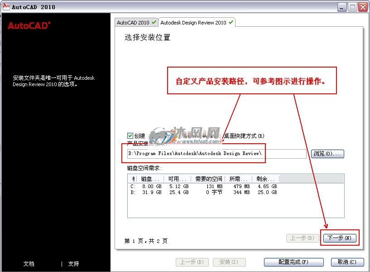Click the 磁盘 column header
The height and width of the screenshot is (272, 370).
pos(150,179)
